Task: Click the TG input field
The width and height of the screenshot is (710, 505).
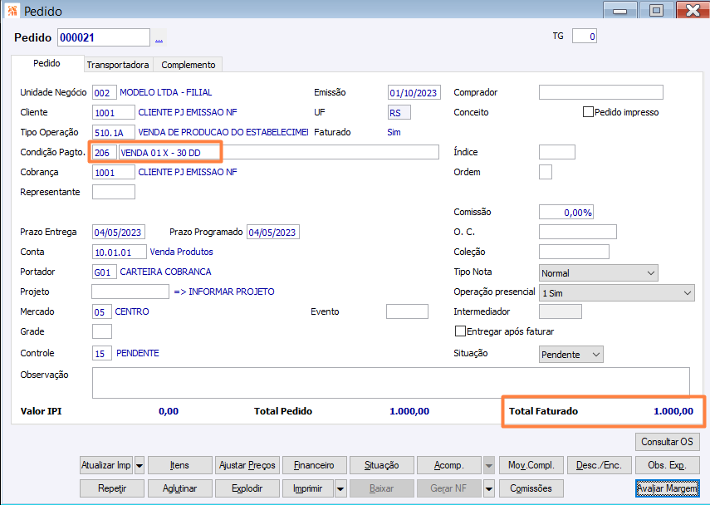Action: pyautogui.click(x=585, y=37)
